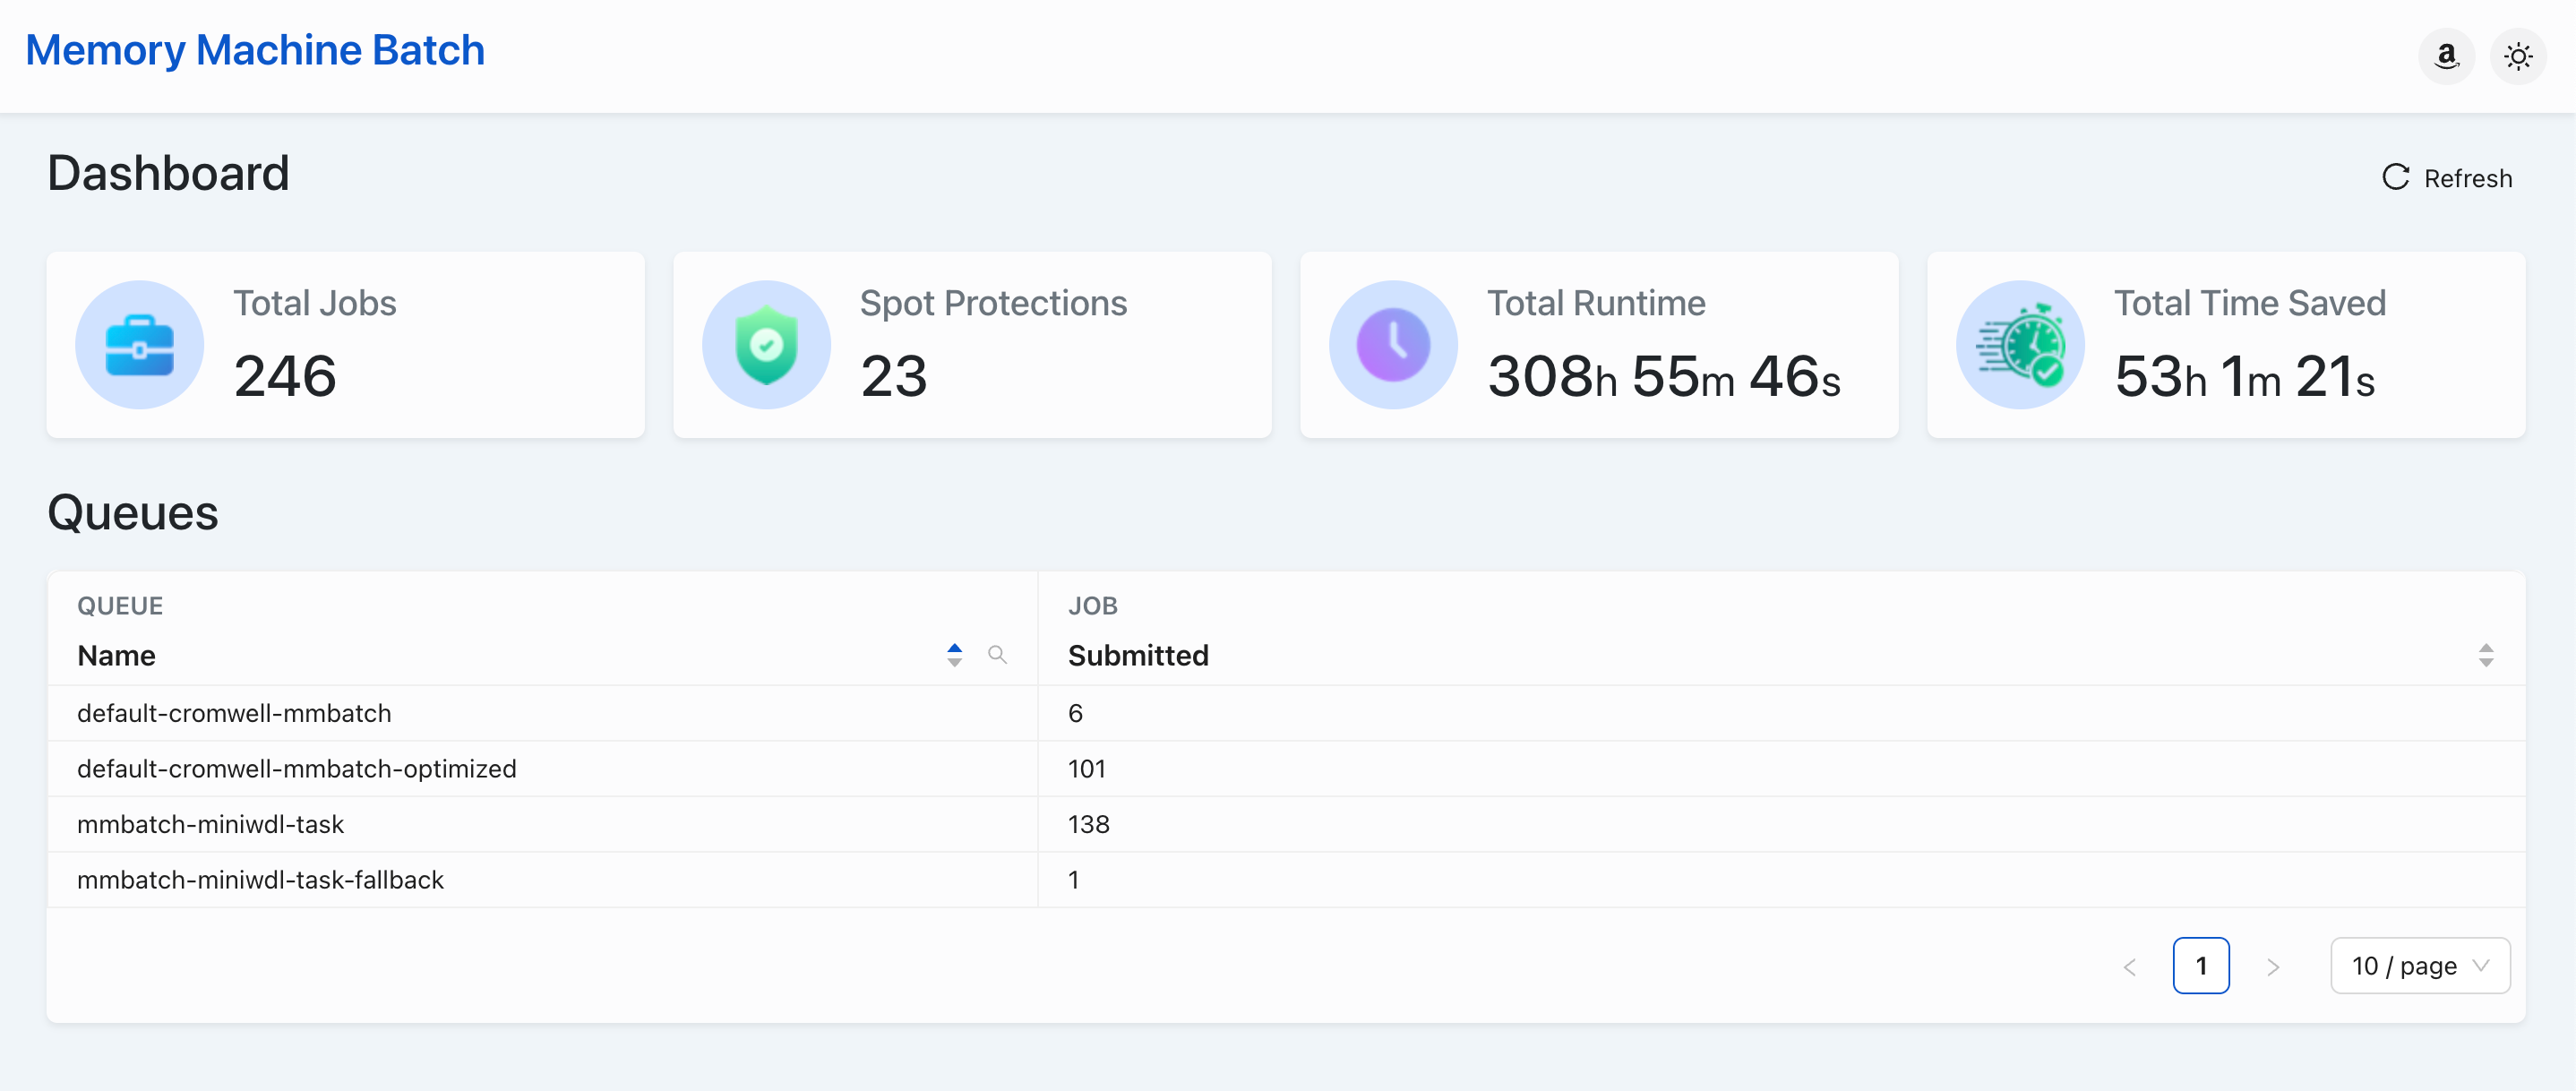Click the submitted count 6
Viewport: 2576px width, 1091px height.
coord(1075,713)
